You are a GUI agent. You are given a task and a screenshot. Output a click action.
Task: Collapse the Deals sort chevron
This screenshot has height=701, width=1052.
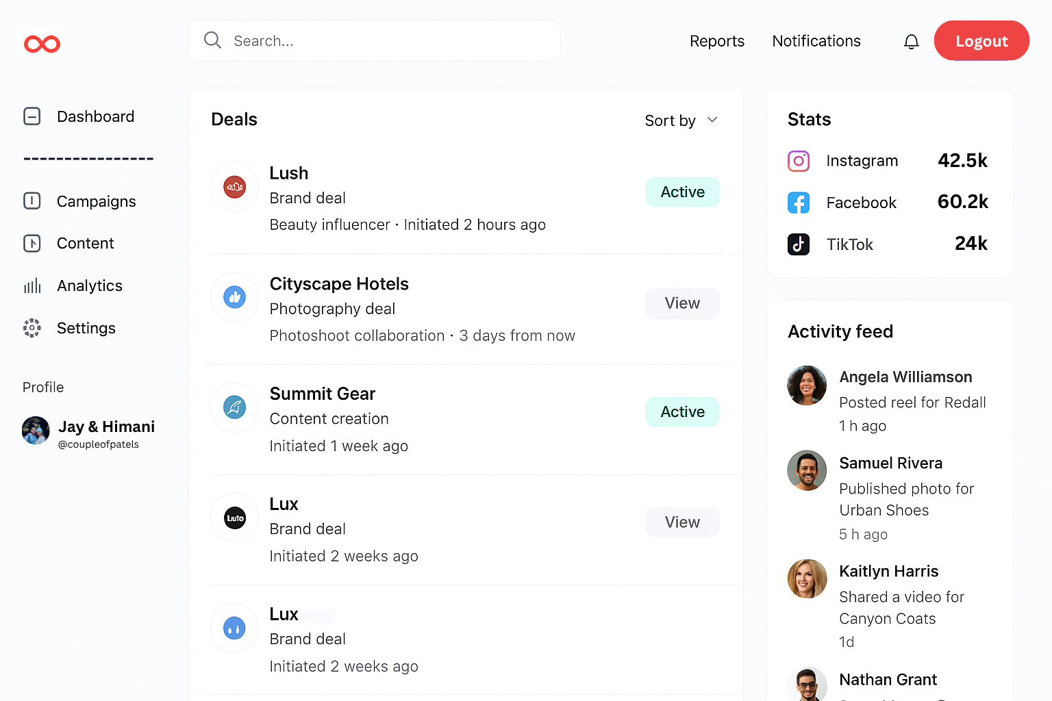pos(712,120)
